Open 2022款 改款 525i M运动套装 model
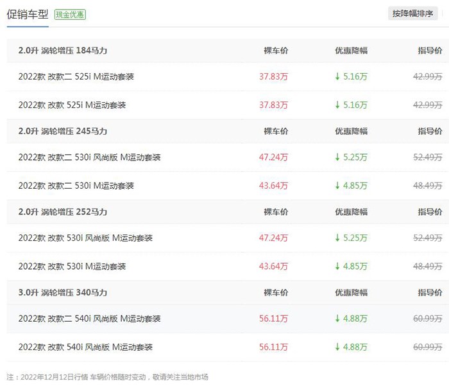 [x=72, y=105]
